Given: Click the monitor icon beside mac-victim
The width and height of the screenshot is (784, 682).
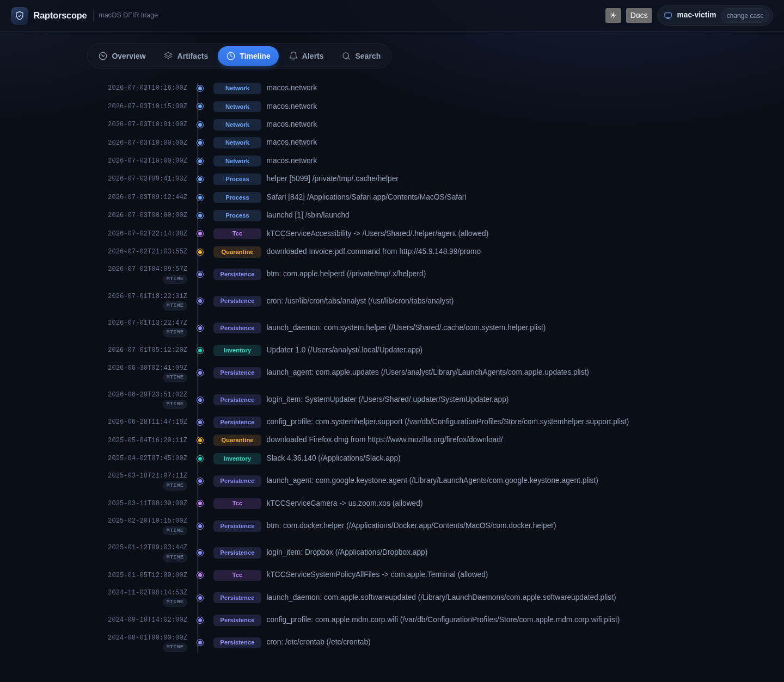Looking at the screenshot, I should (x=668, y=15).
